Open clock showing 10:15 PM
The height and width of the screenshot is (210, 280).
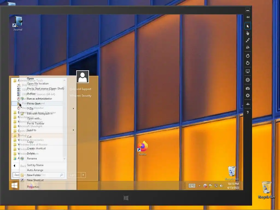(233, 186)
